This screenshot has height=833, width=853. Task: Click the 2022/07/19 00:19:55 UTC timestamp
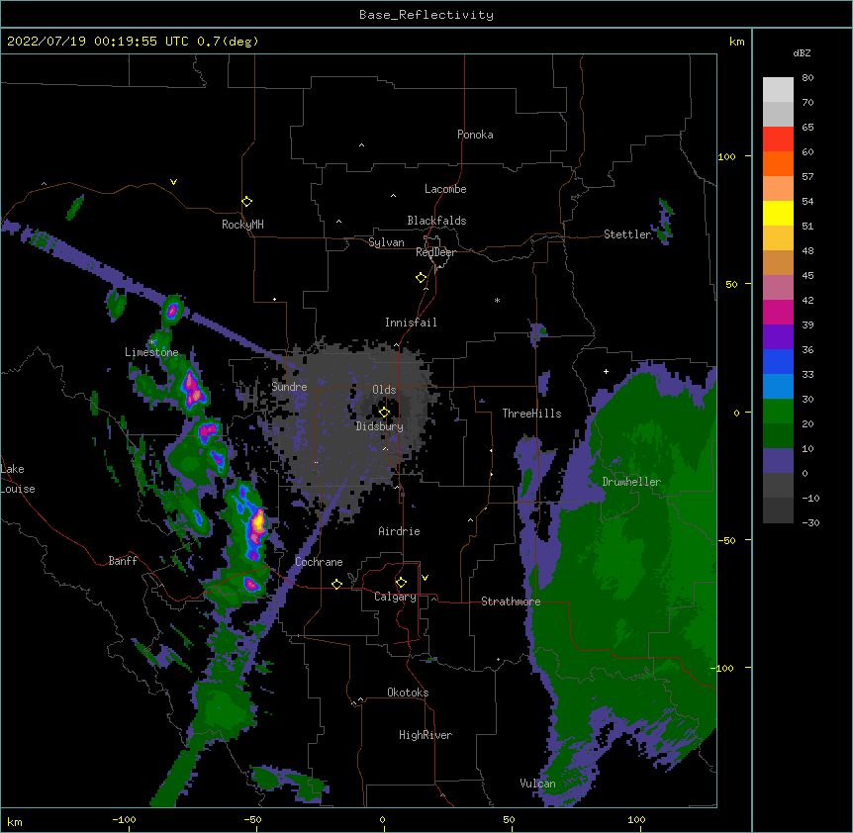pos(98,42)
